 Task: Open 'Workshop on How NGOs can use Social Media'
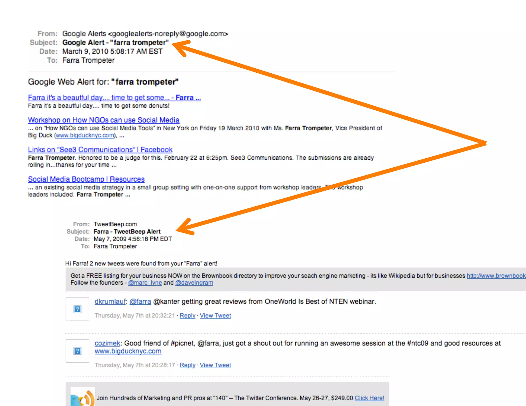coord(104,120)
